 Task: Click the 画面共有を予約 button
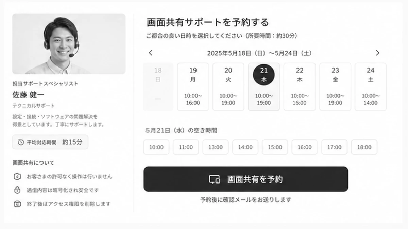(x=246, y=179)
